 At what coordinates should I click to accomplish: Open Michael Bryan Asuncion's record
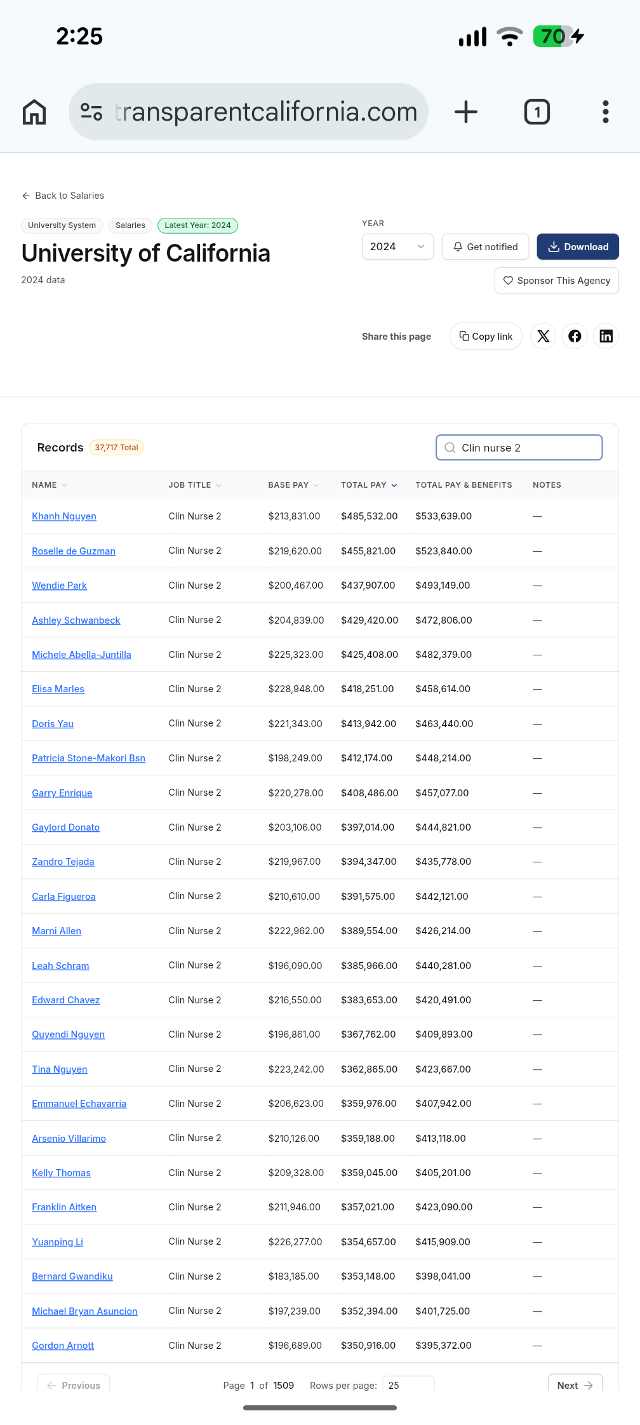click(x=84, y=1311)
